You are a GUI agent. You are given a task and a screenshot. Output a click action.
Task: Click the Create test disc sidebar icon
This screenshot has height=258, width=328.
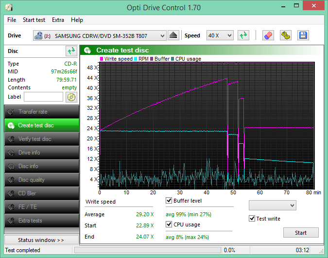point(11,125)
